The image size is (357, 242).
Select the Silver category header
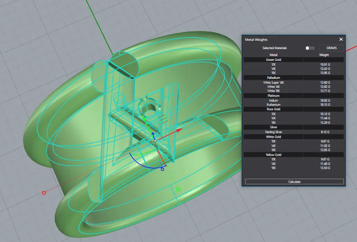[x=273, y=127]
